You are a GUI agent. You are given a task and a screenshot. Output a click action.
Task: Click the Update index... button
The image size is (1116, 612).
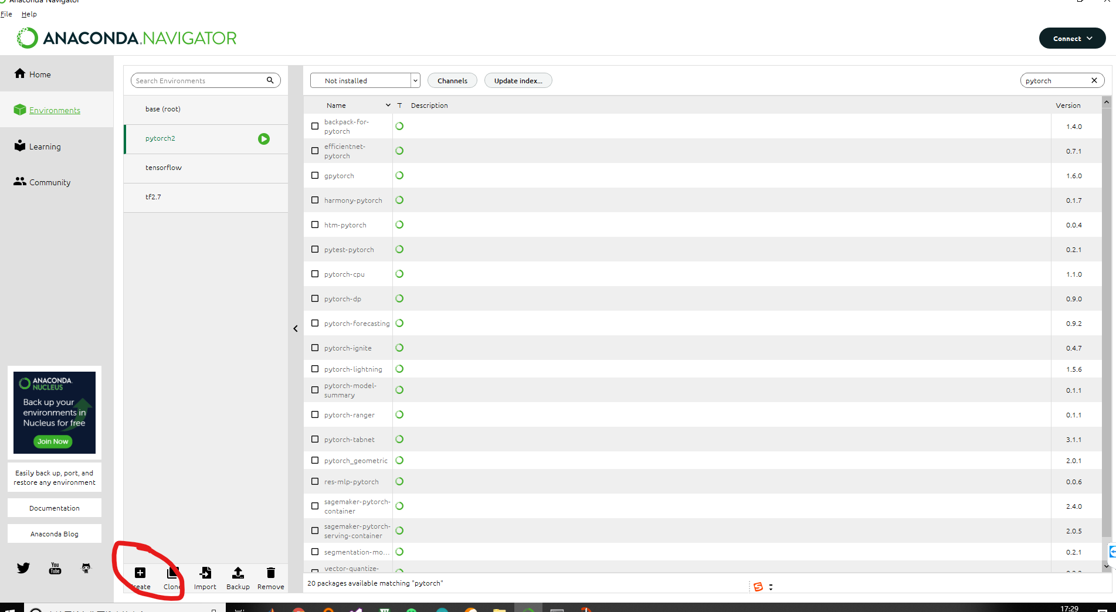518,80
